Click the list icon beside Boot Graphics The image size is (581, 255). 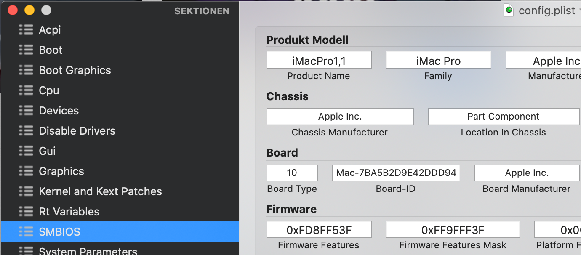pos(26,70)
